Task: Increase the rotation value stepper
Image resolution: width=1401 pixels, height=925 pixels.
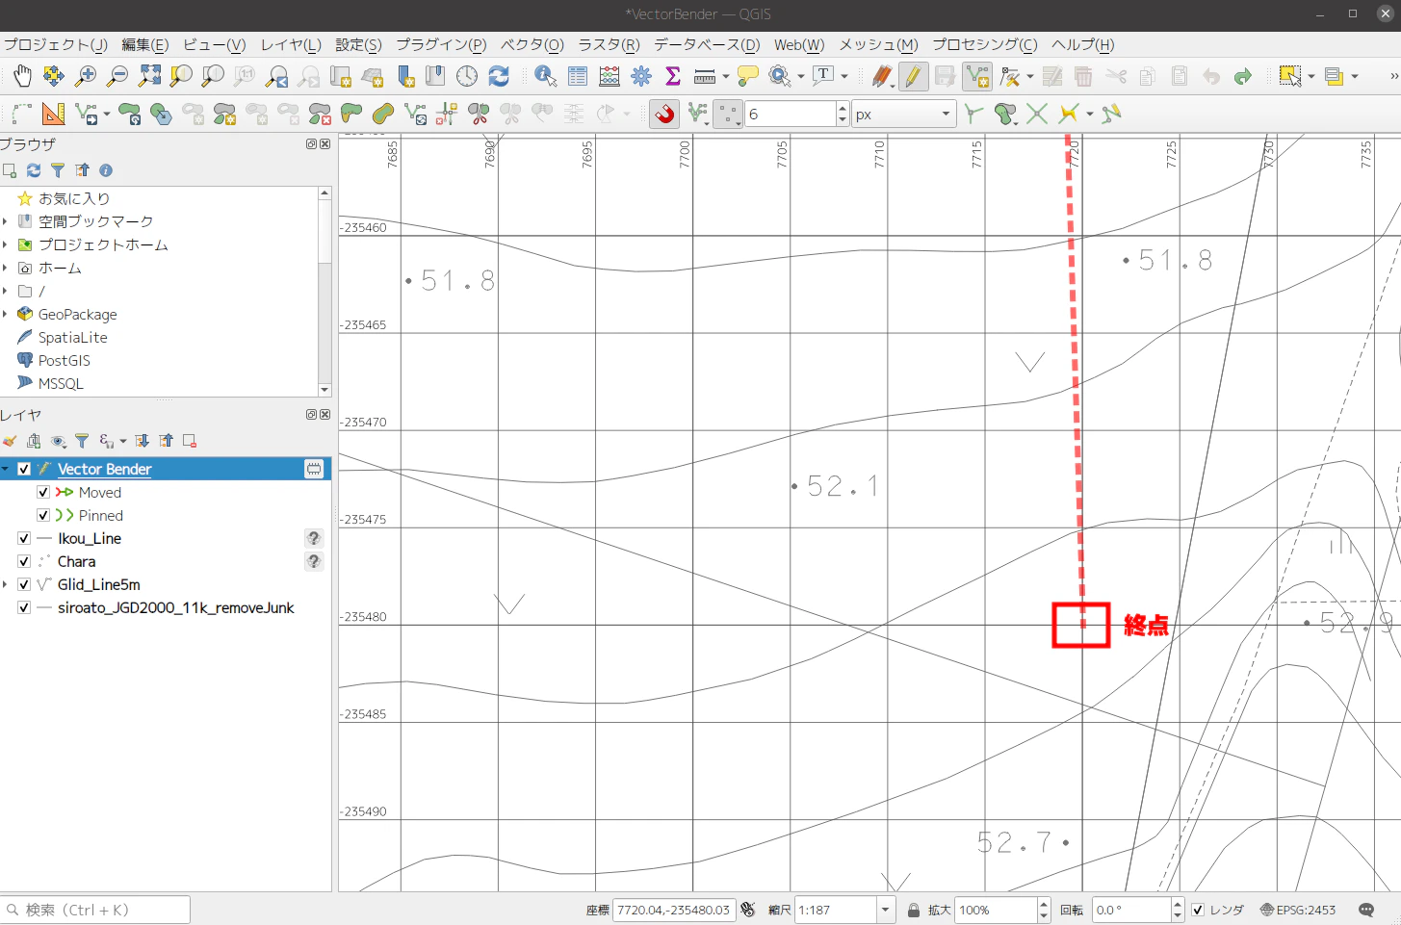Action: pyautogui.click(x=1178, y=904)
